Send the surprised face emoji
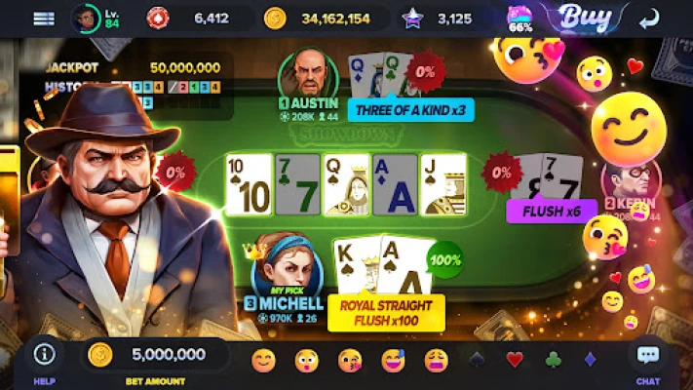Image resolution: width=693 pixels, height=390 pixels. tap(307, 361)
